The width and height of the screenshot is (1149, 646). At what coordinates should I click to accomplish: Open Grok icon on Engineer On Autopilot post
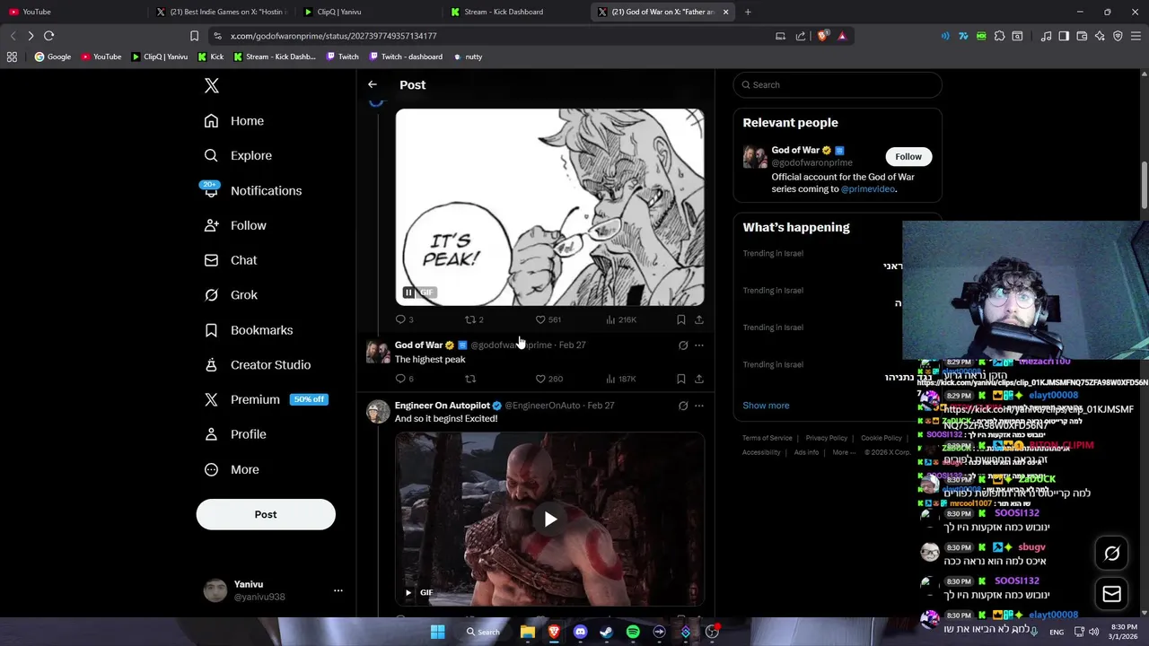click(x=683, y=406)
